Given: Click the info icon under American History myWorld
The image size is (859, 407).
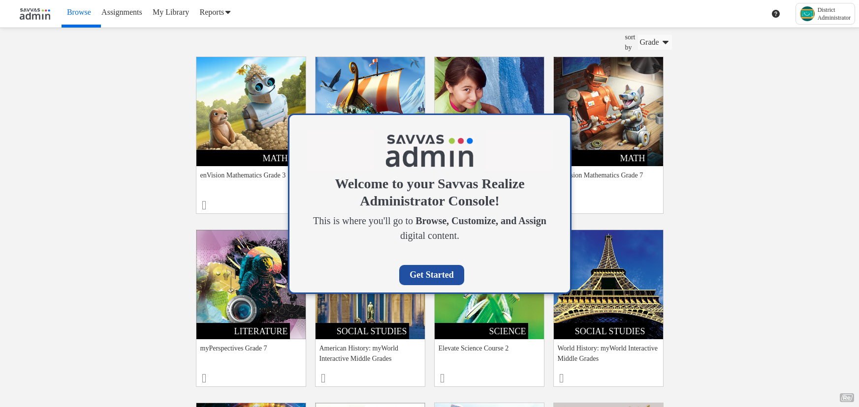Looking at the screenshot, I should [x=323, y=378].
